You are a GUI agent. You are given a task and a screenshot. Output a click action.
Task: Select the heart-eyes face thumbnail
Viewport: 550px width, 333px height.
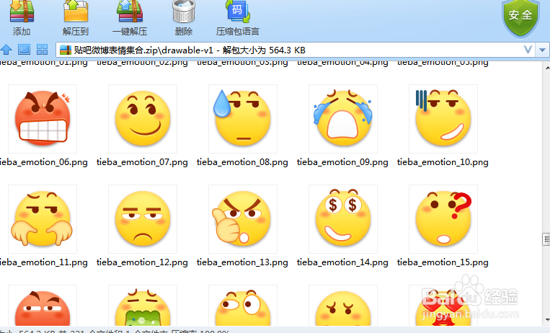pos(443,306)
